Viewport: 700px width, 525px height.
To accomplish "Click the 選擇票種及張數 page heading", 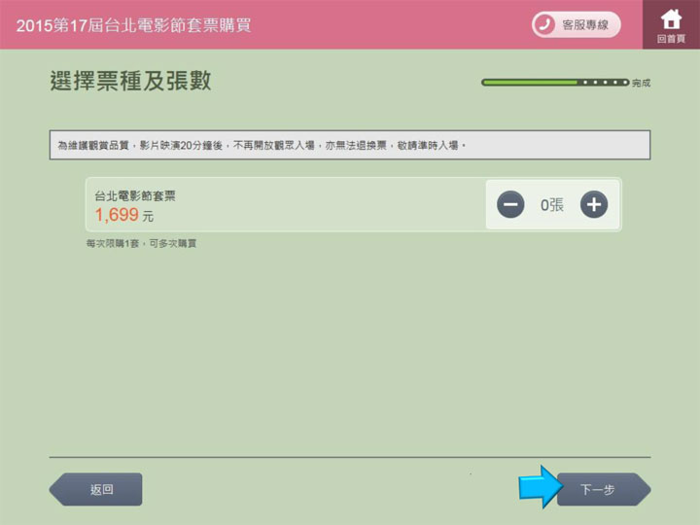I will (130, 82).
